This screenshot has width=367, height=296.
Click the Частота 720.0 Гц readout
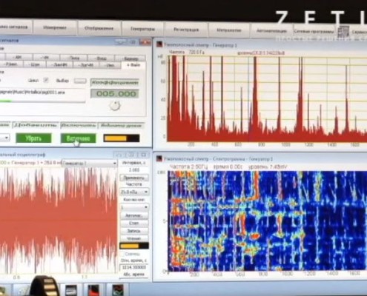click(187, 52)
